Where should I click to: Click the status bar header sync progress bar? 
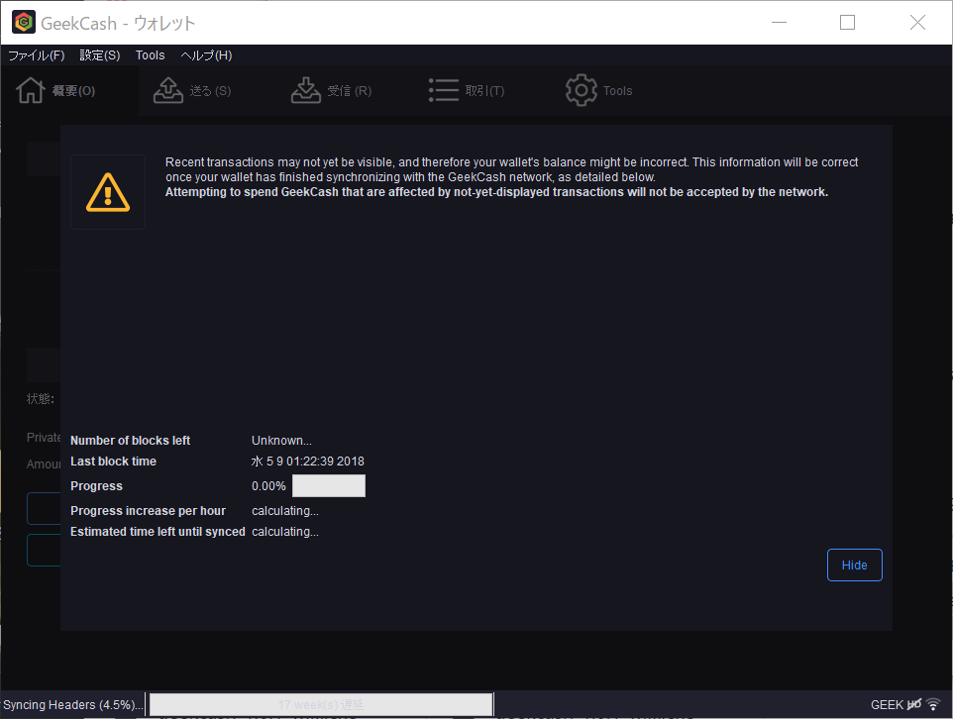[x=321, y=704]
